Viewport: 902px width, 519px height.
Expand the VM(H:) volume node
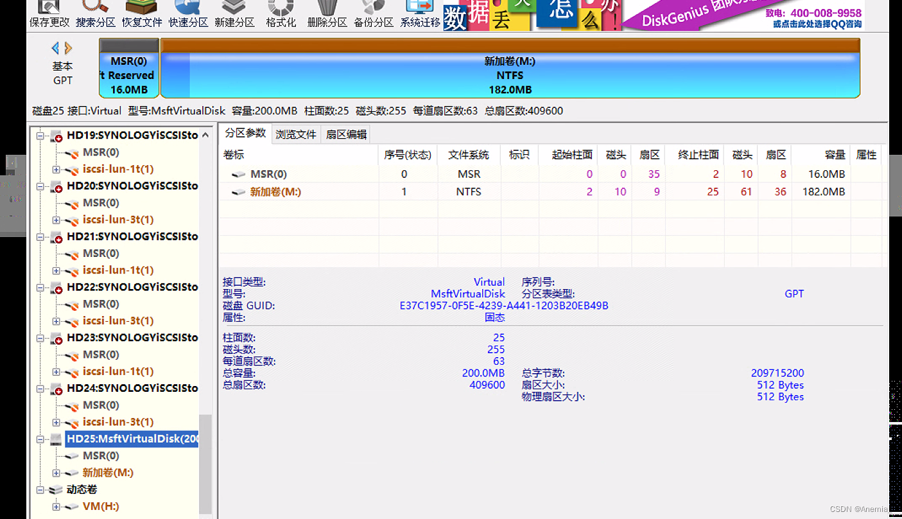[56, 507]
